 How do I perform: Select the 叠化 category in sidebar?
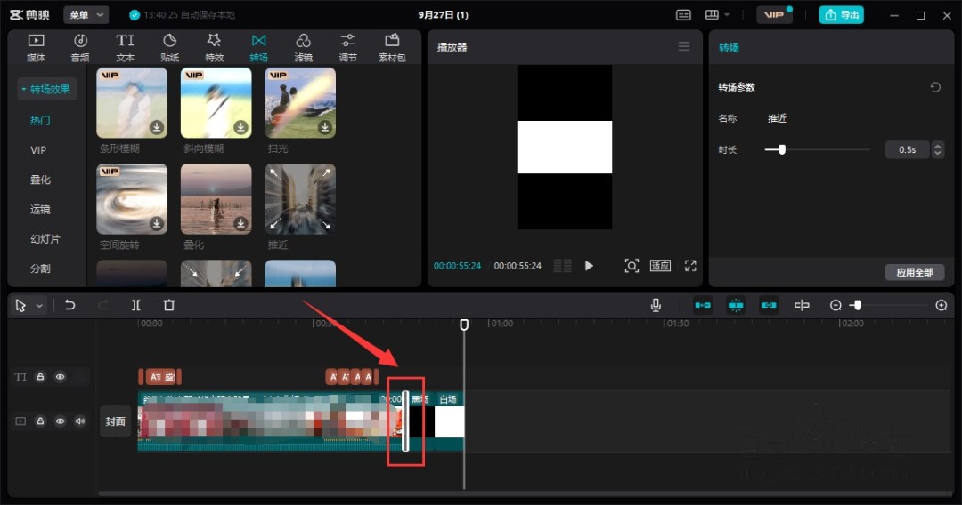pyautogui.click(x=40, y=180)
